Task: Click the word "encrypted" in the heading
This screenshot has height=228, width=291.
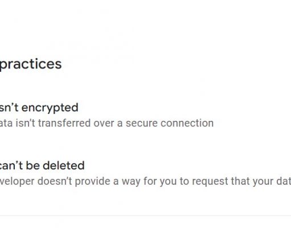Action: (x=50, y=108)
